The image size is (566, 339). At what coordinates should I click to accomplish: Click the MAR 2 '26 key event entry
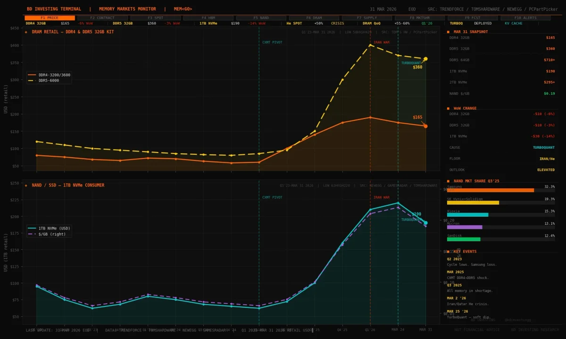(x=469, y=301)
